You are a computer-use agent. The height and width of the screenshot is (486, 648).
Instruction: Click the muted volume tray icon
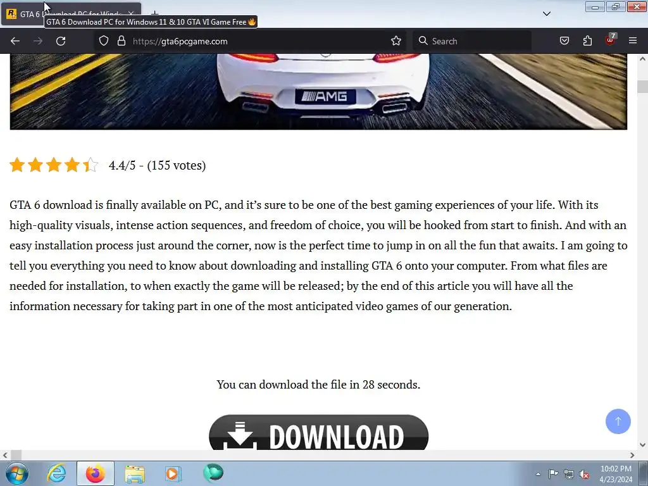(x=584, y=474)
